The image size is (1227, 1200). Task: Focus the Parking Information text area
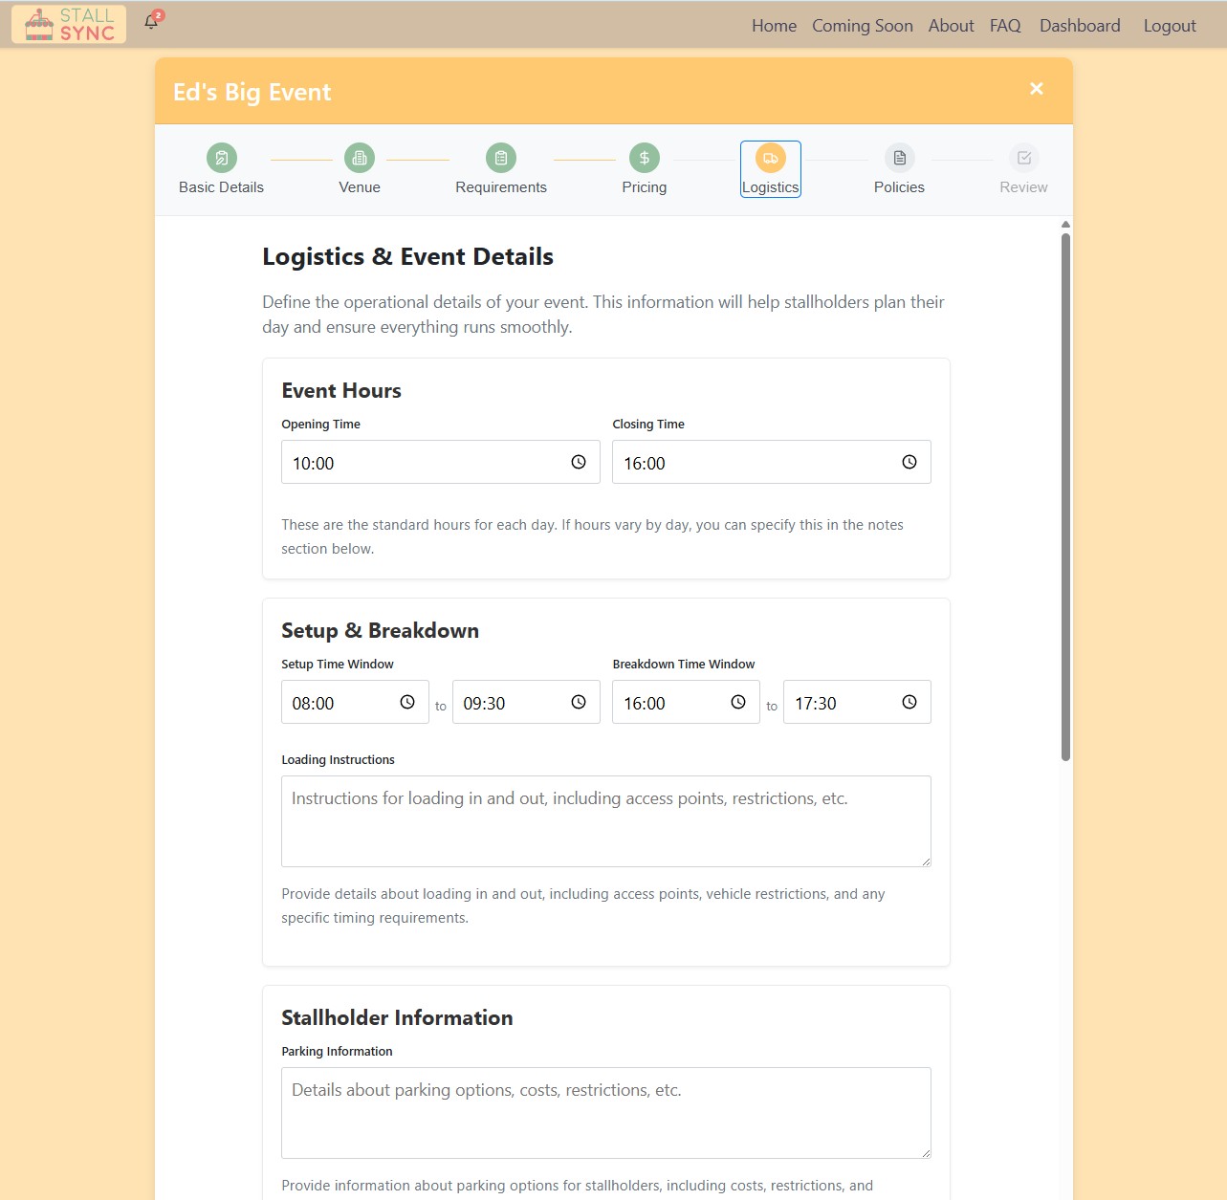[606, 1113]
